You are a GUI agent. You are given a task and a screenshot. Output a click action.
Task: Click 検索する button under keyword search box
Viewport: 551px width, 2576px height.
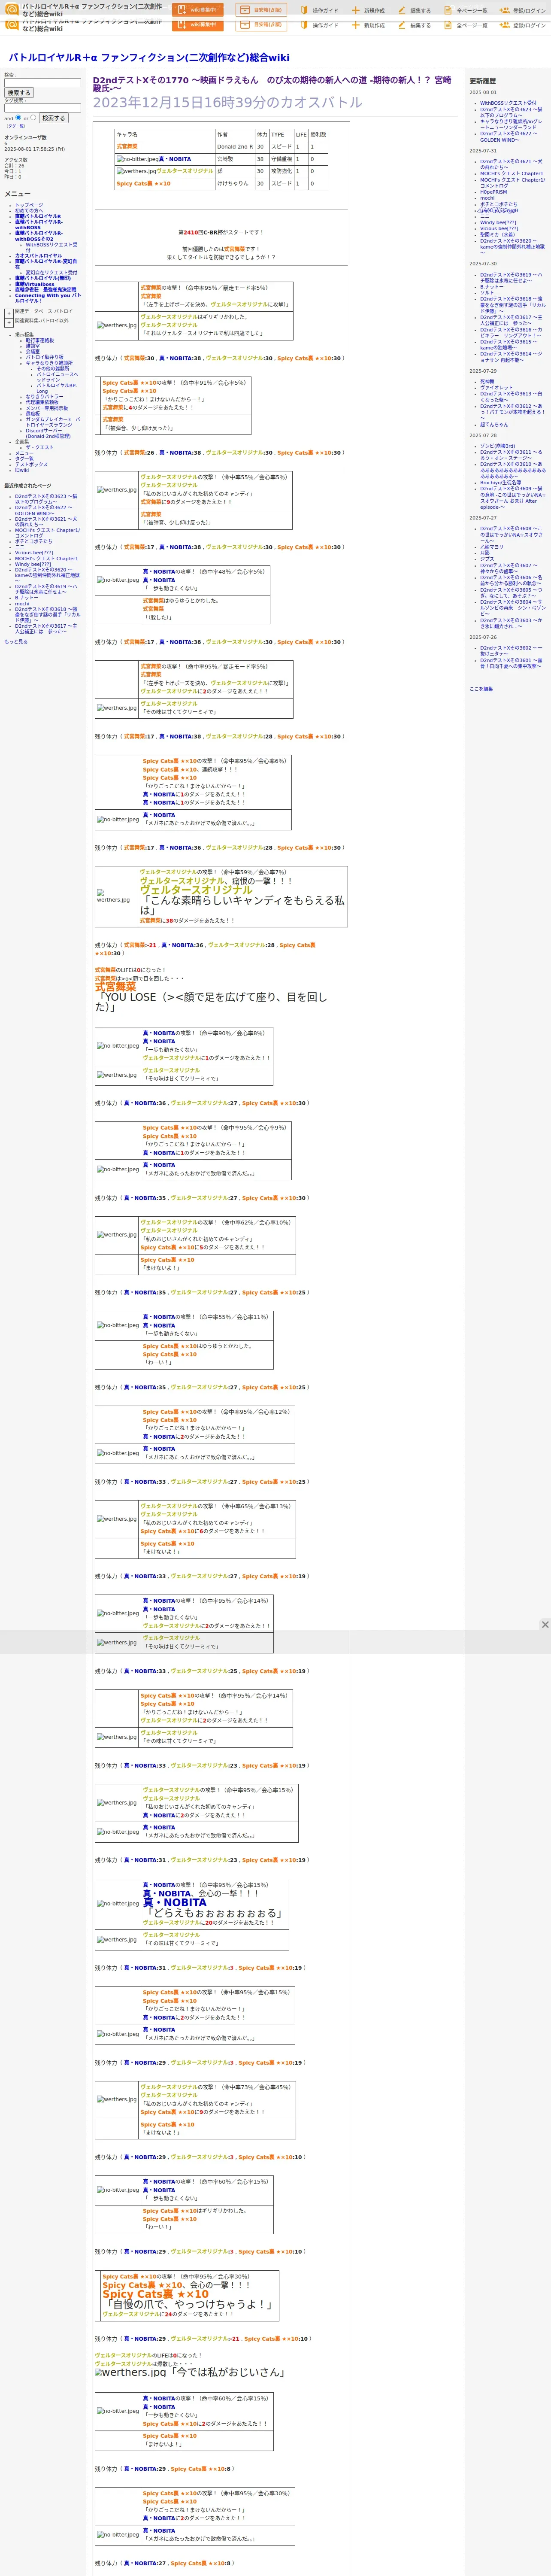tap(19, 93)
